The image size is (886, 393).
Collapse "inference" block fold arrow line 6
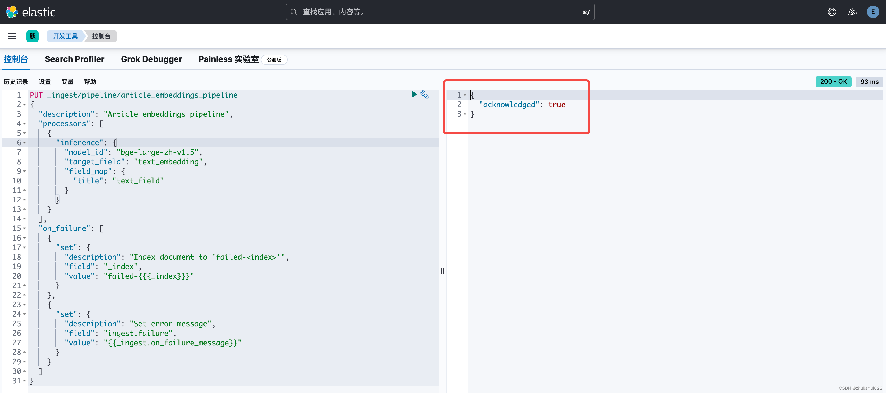click(x=25, y=143)
